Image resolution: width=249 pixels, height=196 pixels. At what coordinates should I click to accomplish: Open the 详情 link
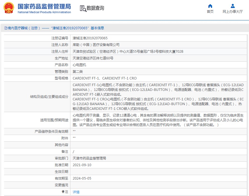click(x=76, y=192)
